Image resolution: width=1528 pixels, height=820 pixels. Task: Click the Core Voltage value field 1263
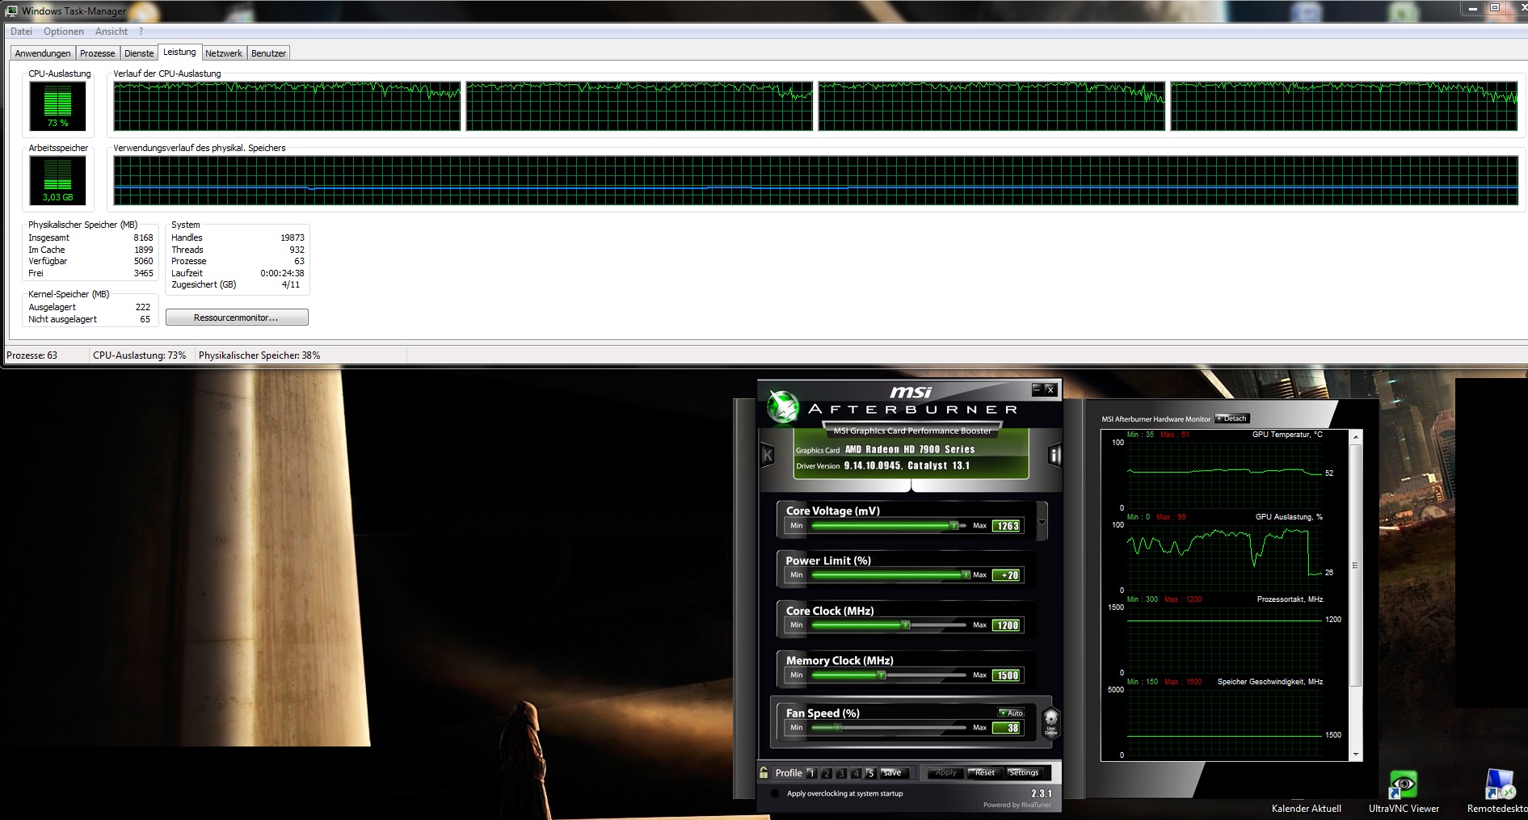pos(1007,526)
